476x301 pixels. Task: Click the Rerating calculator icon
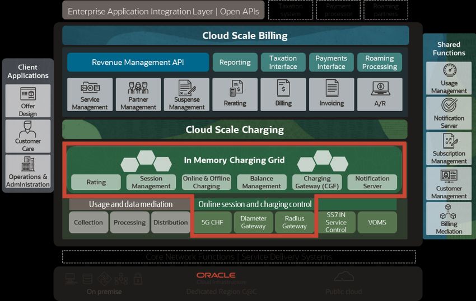click(x=236, y=88)
